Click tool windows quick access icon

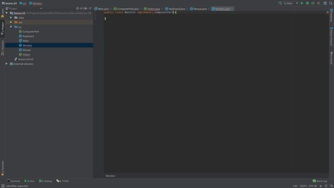pyautogui.click(x=3, y=186)
